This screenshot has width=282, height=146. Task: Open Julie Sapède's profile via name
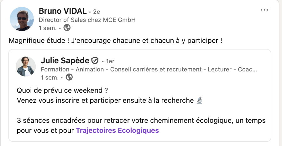click(x=65, y=60)
